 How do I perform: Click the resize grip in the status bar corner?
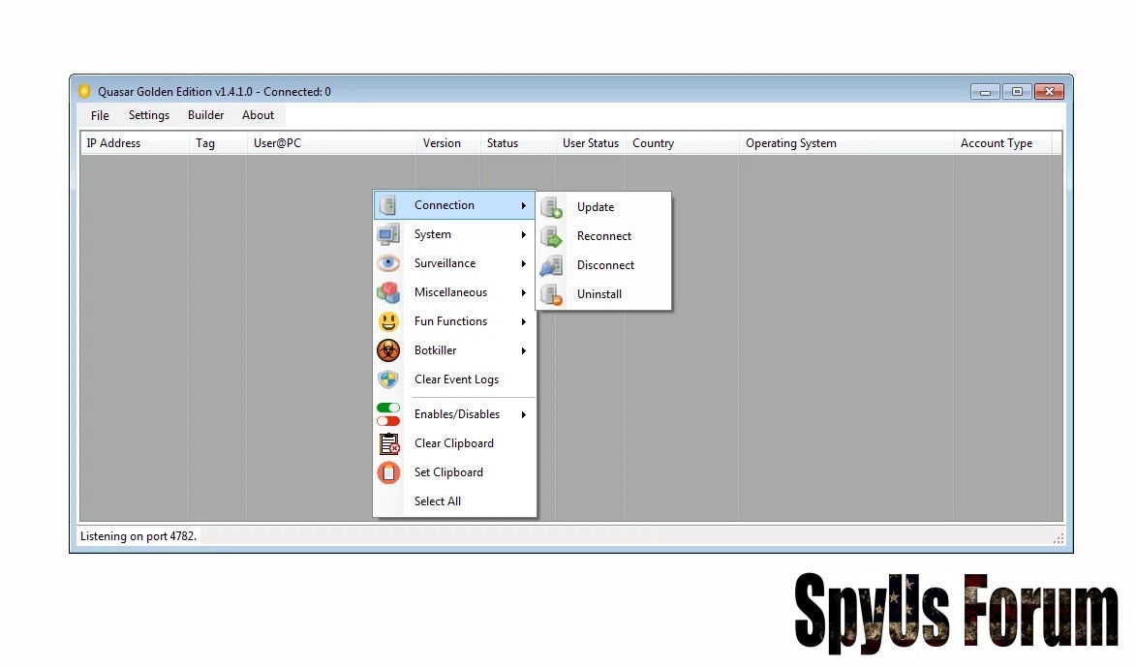click(1058, 537)
